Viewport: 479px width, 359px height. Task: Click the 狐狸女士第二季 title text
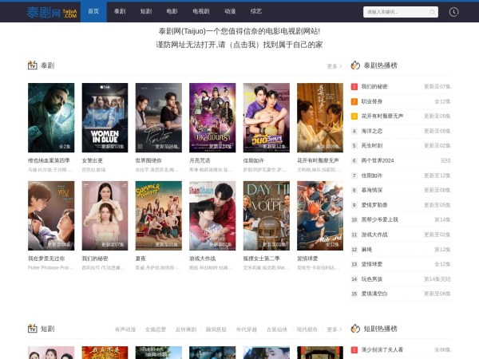pyautogui.click(x=261, y=258)
